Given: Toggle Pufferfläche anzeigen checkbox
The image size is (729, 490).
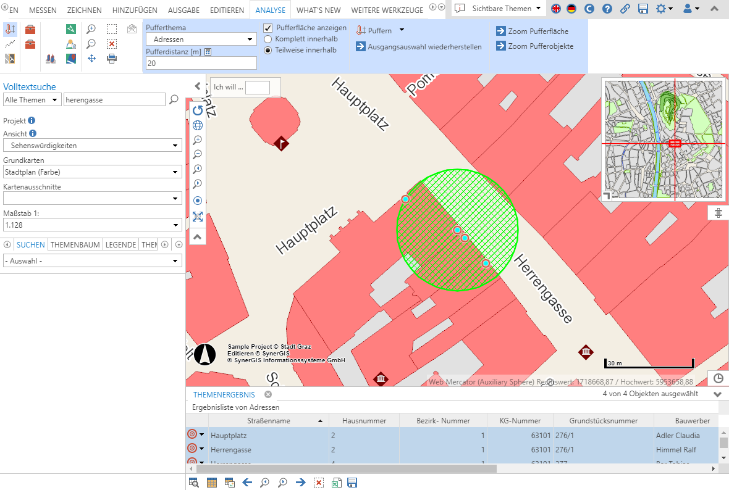Looking at the screenshot, I should click(268, 28).
